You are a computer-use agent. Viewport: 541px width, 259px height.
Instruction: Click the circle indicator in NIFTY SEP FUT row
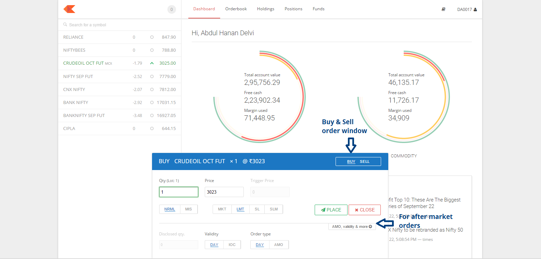pyautogui.click(x=152, y=77)
